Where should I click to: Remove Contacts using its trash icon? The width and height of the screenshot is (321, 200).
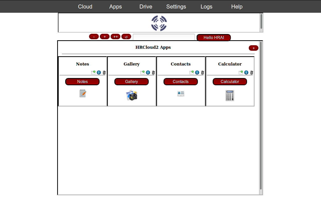pyautogui.click(x=203, y=72)
